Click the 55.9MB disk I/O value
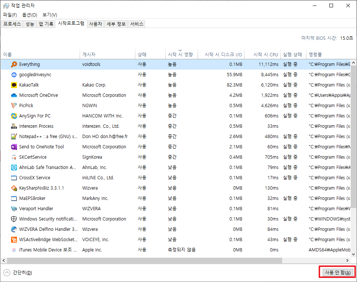This screenshot has width=357, height=282. [x=235, y=74]
